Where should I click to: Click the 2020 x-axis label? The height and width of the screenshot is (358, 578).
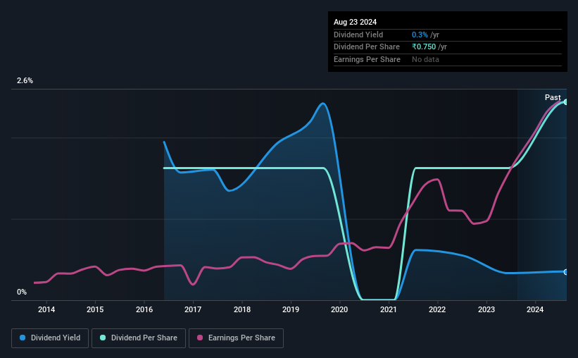(339, 309)
